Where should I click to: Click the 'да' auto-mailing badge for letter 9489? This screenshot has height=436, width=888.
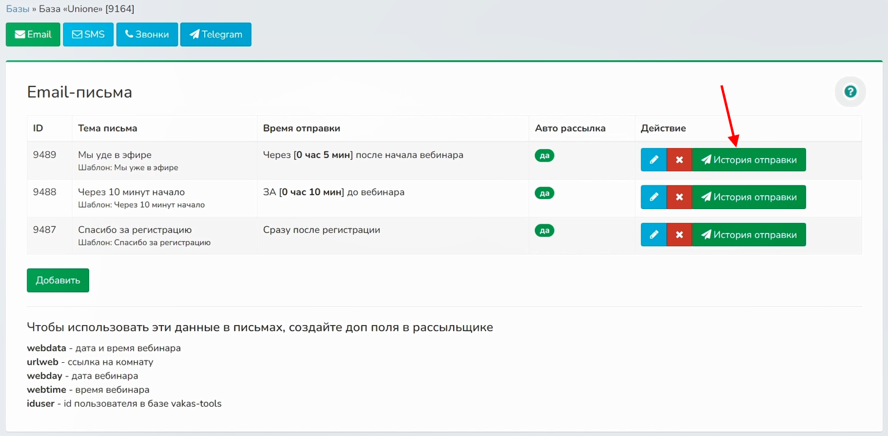click(x=544, y=155)
